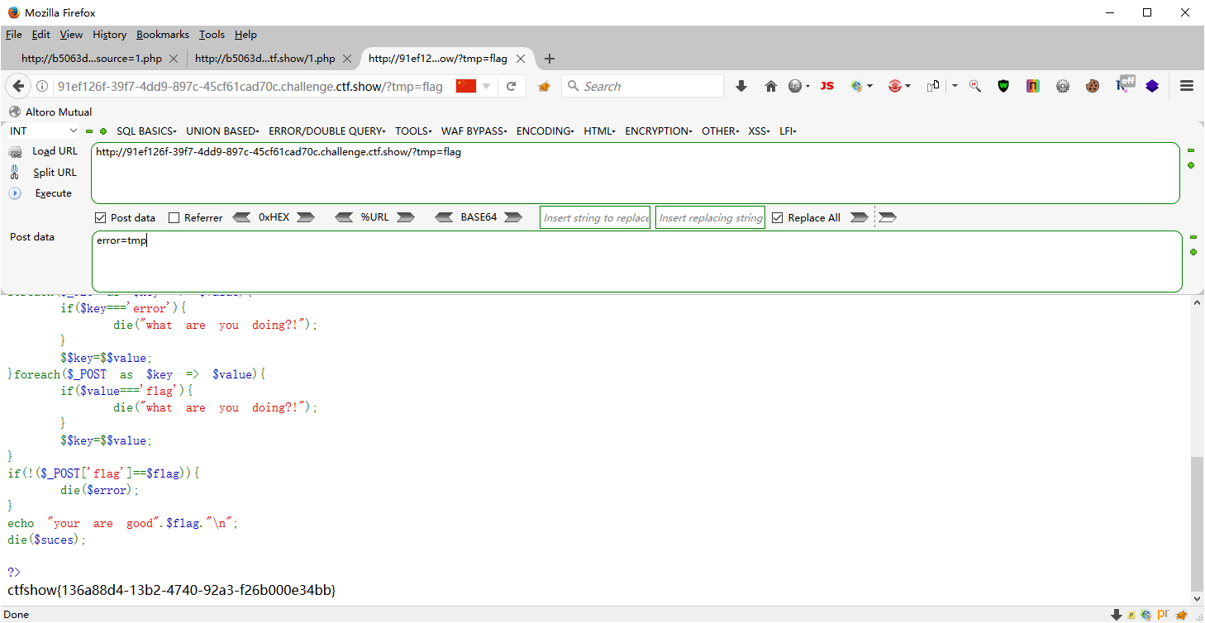Click the HackBar icon beside the flag

pyautogui.click(x=544, y=86)
